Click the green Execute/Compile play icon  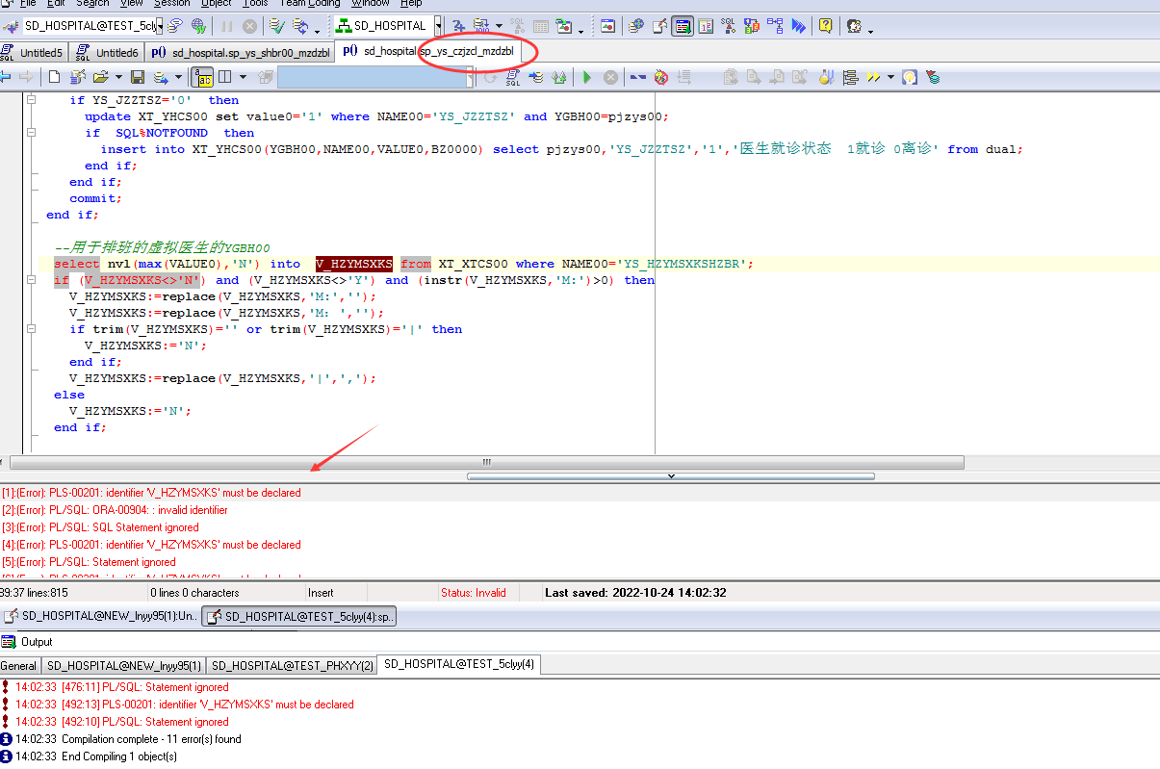point(586,76)
